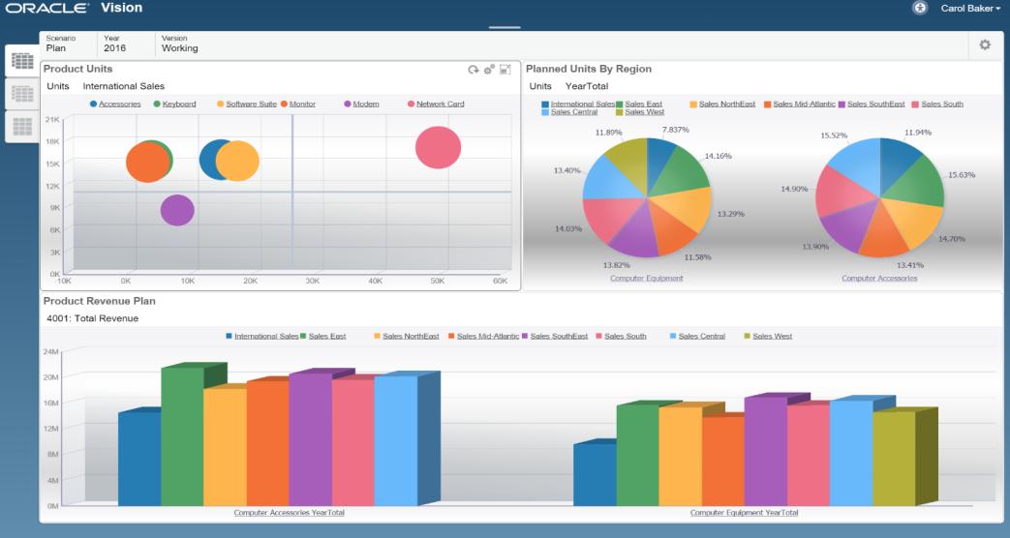Click the Keyboard legend entry
The height and width of the screenshot is (538, 1010).
179,104
